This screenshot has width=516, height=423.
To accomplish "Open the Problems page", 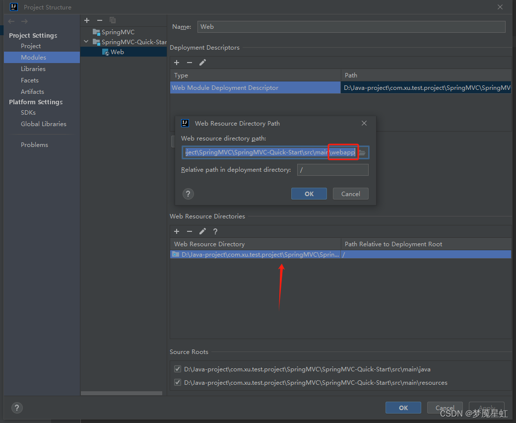I will pos(34,145).
